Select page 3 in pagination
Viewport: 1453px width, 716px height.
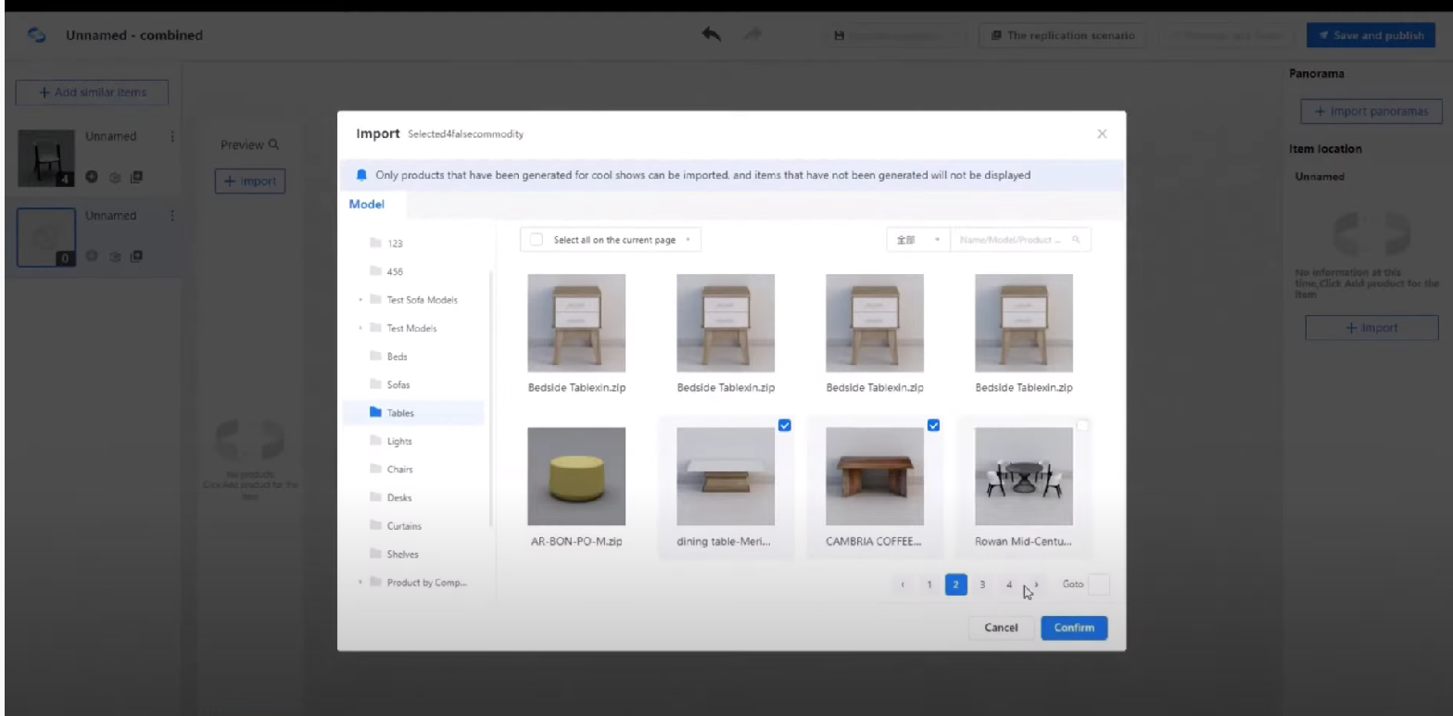(982, 584)
